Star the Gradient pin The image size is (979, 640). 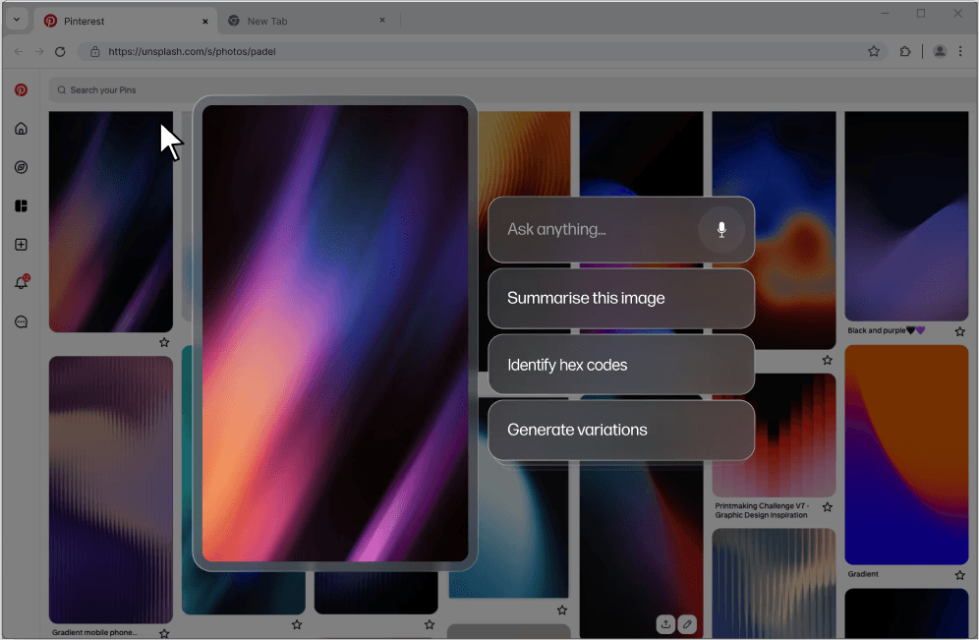tap(959, 575)
